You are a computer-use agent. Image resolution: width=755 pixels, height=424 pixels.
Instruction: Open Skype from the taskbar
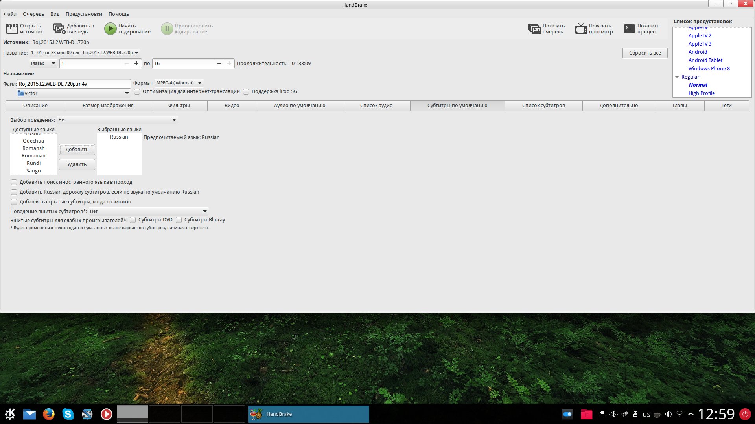click(68, 414)
